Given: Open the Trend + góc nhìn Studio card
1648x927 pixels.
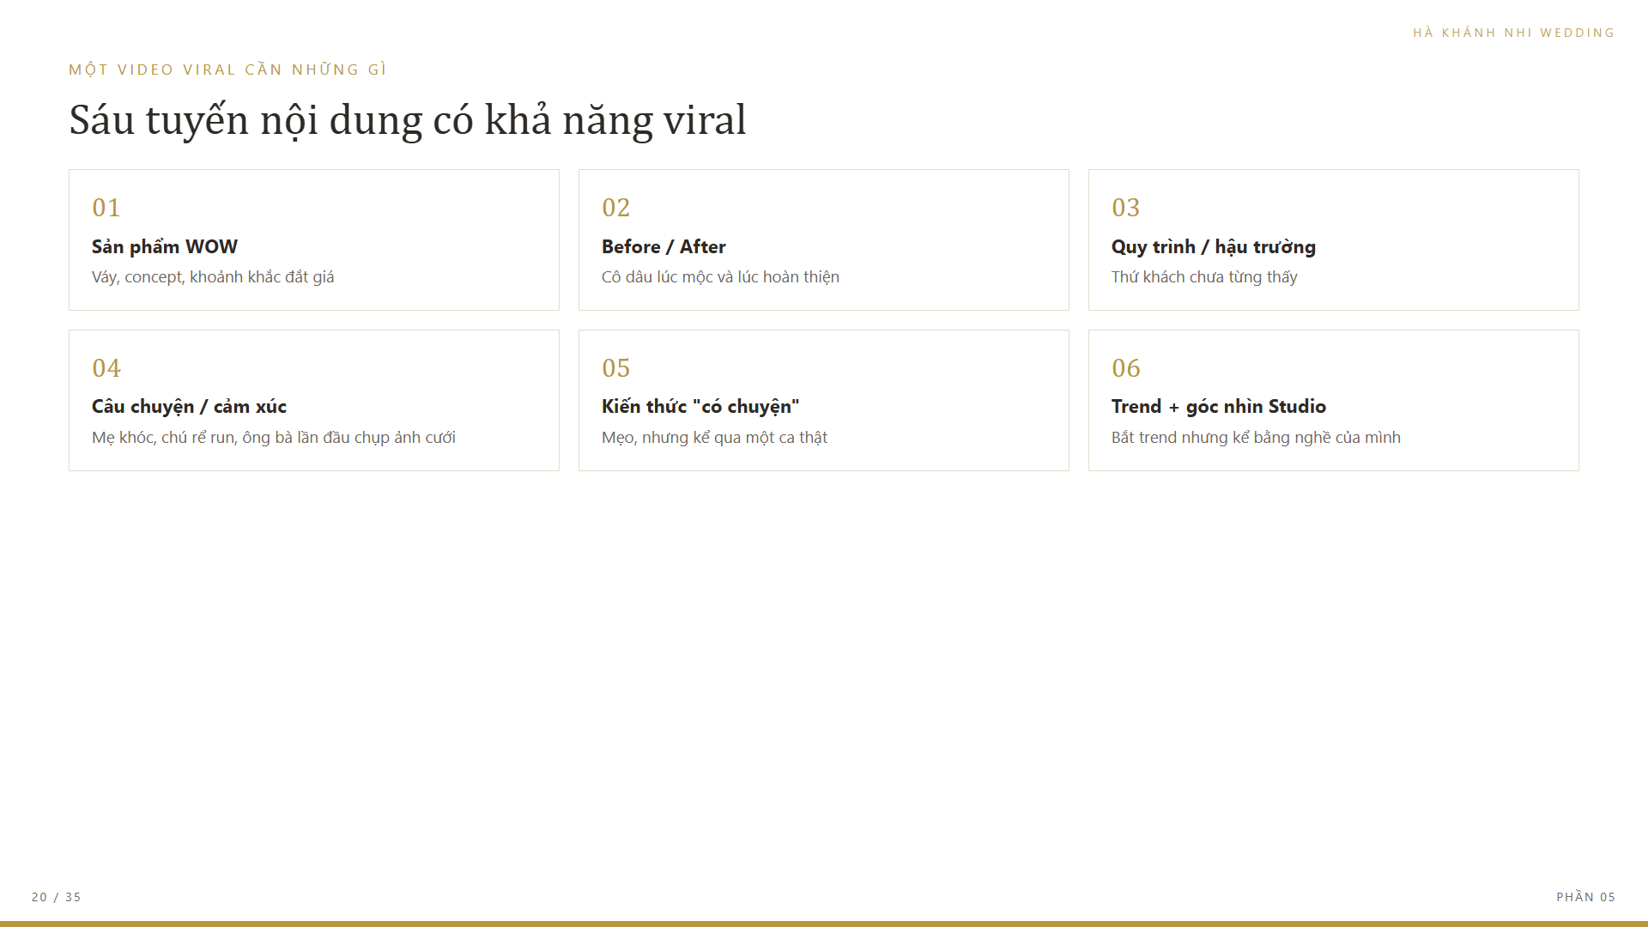Looking at the screenshot, I should [1334, 400].
